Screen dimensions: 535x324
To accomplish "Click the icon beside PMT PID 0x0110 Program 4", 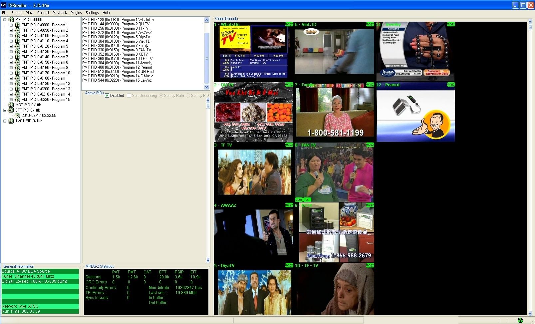I will point(17,41).
